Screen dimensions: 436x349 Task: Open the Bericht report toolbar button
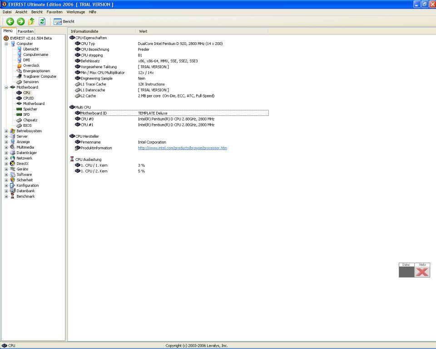pyautogui.click(x=64, y=21)
